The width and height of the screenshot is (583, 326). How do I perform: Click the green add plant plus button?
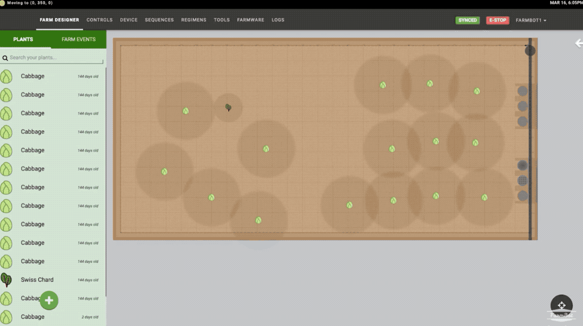pyautogui.click(x=49, y=301)
